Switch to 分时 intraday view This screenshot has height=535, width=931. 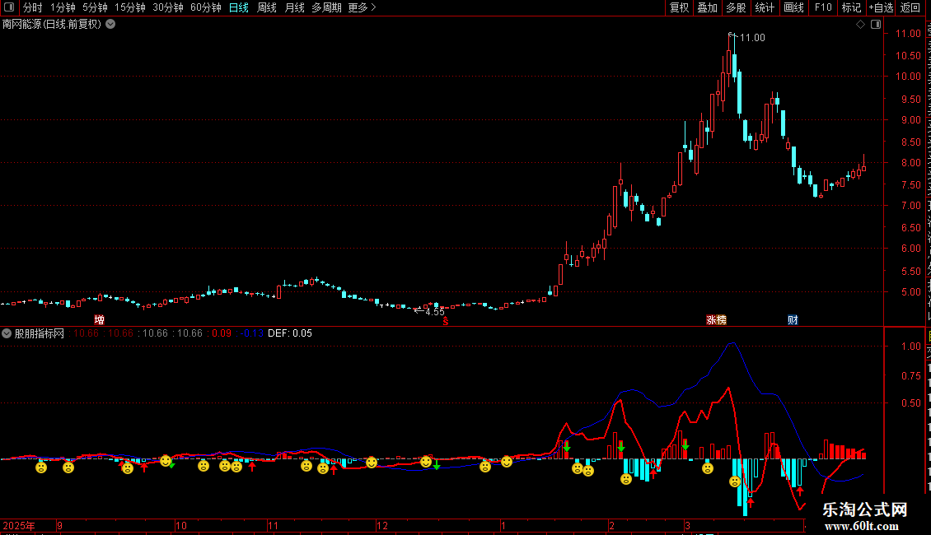click(x=33, y=7)
